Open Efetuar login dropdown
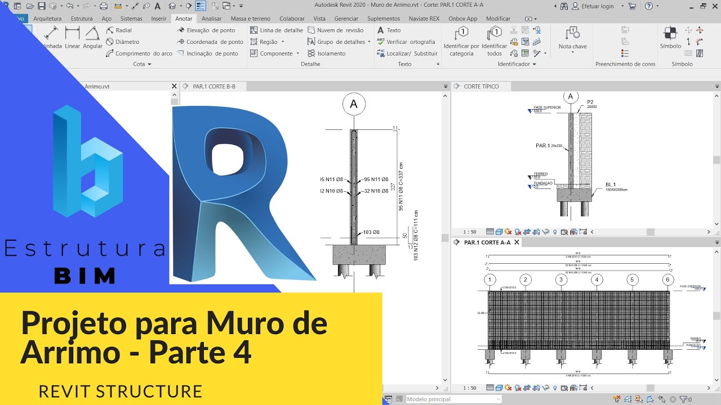The width and height of the screenshot is (721, 405). click(x=623, y=6)
